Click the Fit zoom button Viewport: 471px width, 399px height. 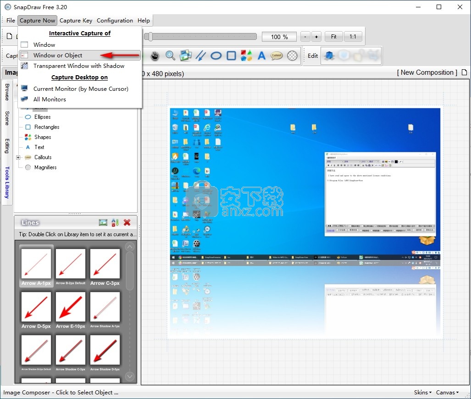click(x=333, y=37)
